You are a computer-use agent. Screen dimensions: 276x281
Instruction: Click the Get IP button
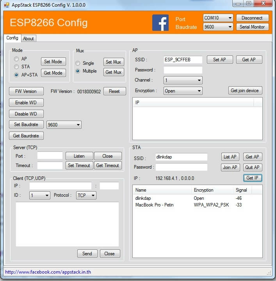(252, 178)
